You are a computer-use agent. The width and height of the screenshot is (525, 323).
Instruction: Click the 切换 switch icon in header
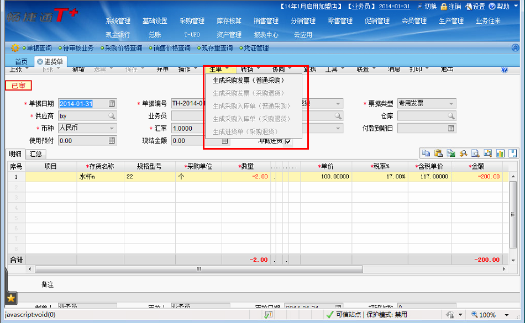(420, 7)
